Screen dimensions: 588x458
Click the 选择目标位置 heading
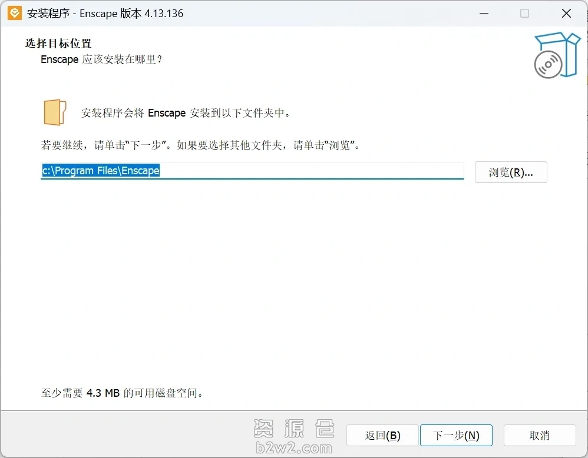58,43
